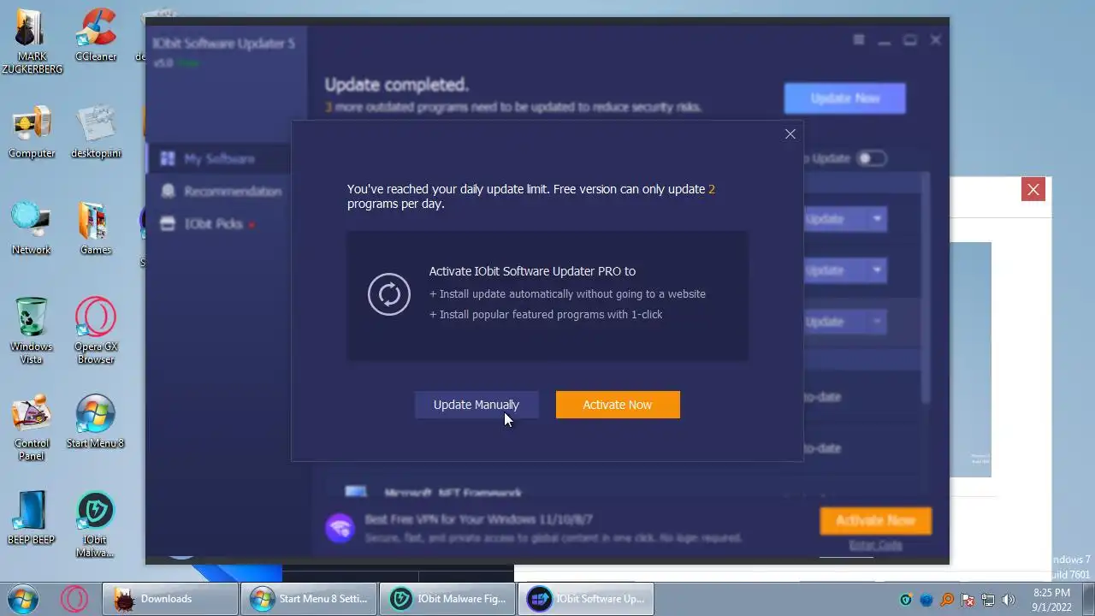
Task: Click the circular refresh icon in dialog
Action: [389, 294]
